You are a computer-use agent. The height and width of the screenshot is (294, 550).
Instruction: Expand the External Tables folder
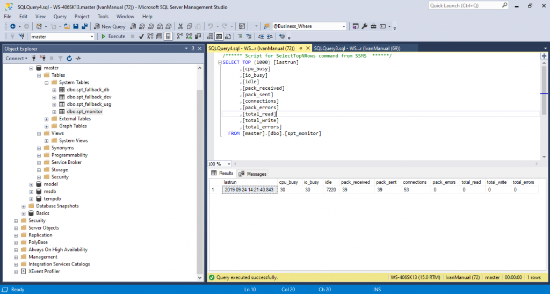[47, 119]
